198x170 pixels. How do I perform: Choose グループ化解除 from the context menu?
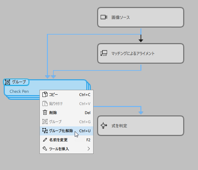61,131
